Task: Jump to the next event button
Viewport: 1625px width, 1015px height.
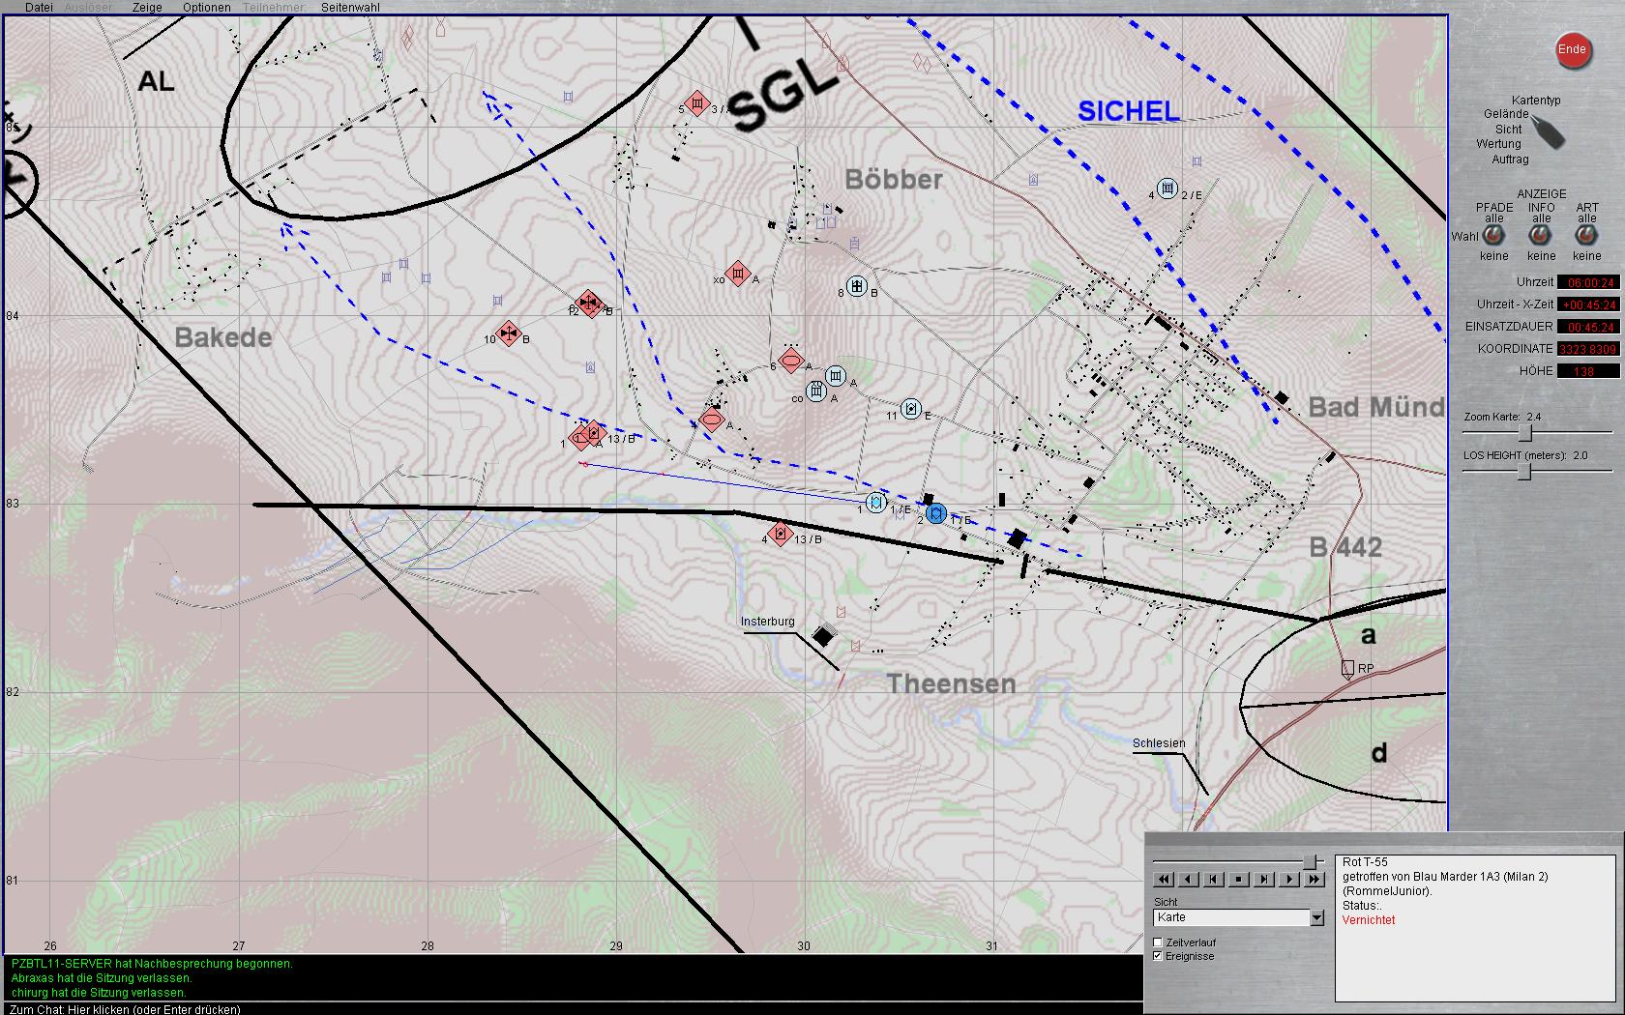Action: [x=1264, y=880]
